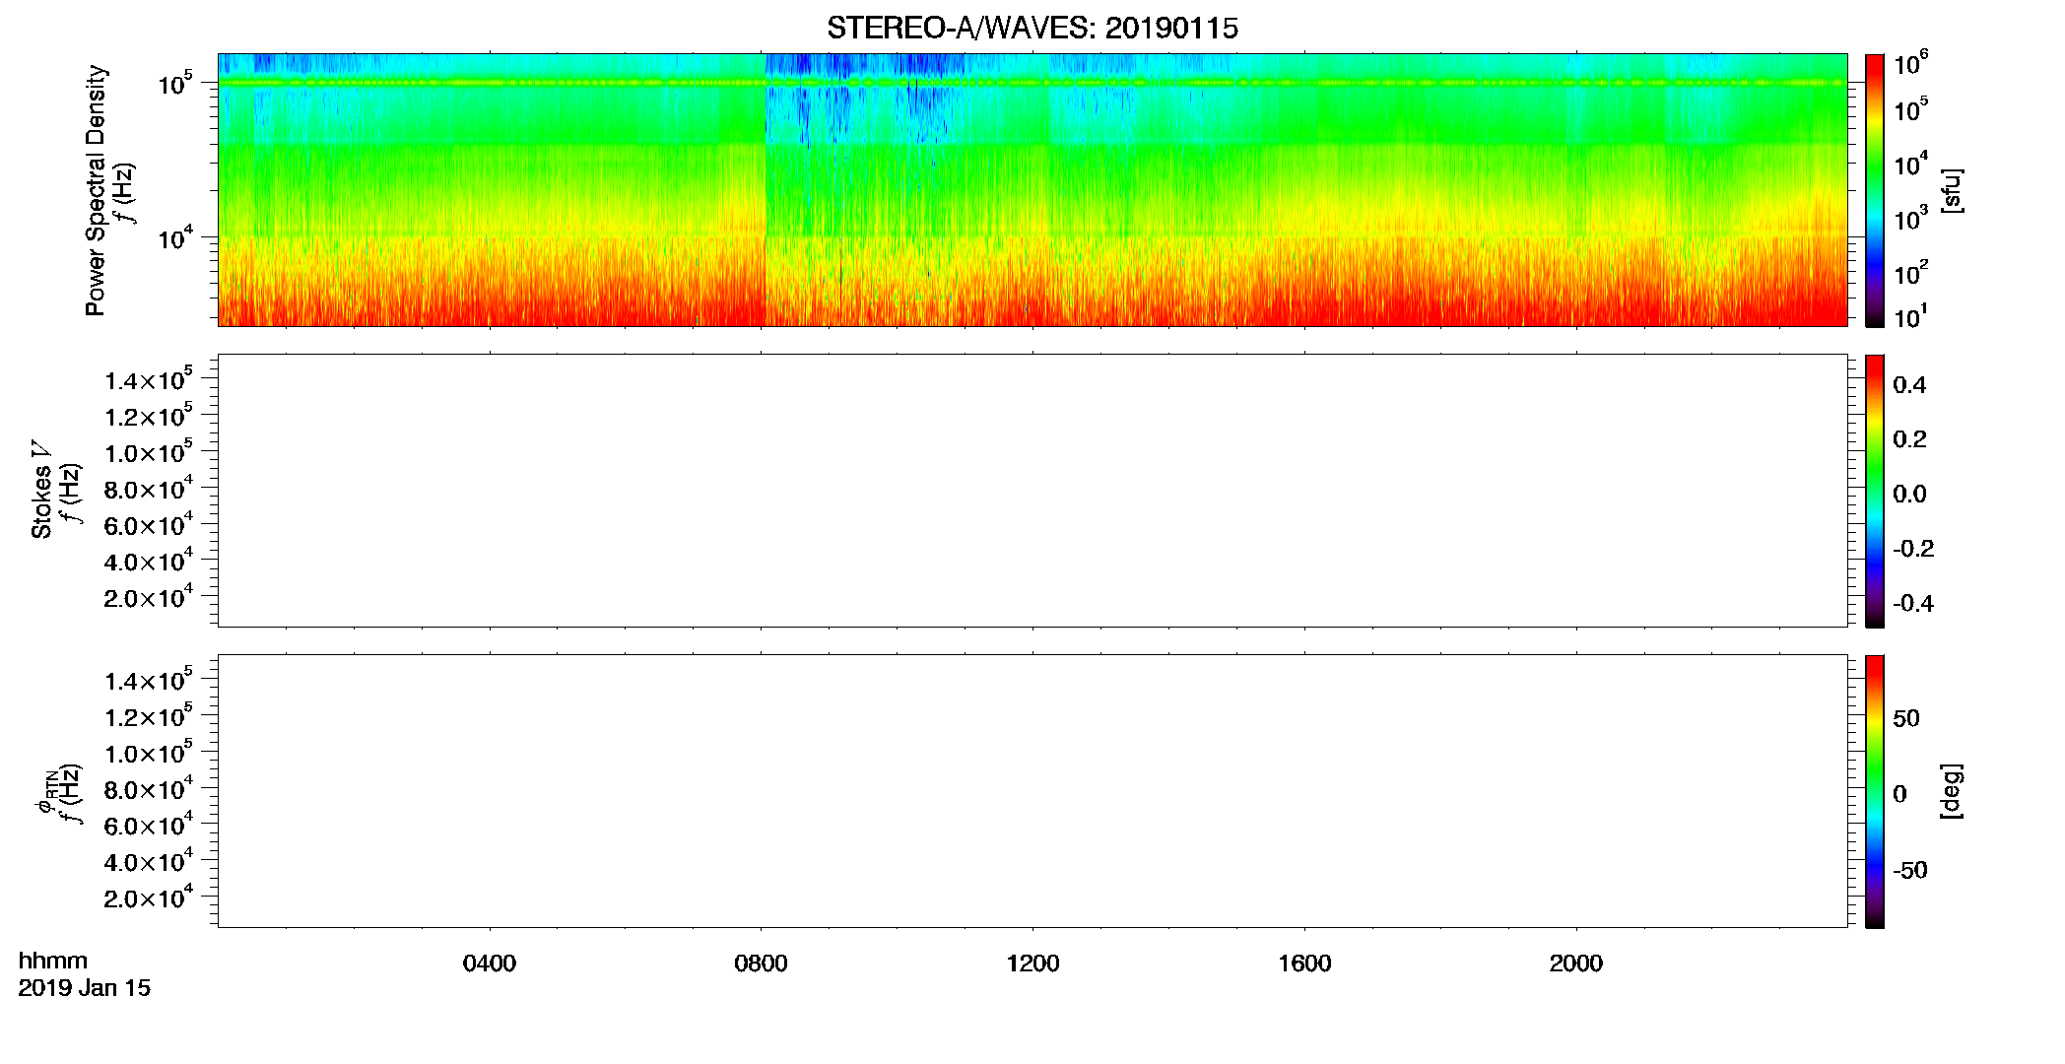Click the 0400 time axis label
The image size is (2065, 1064).
pyautogui.click(x=490, y=964)
